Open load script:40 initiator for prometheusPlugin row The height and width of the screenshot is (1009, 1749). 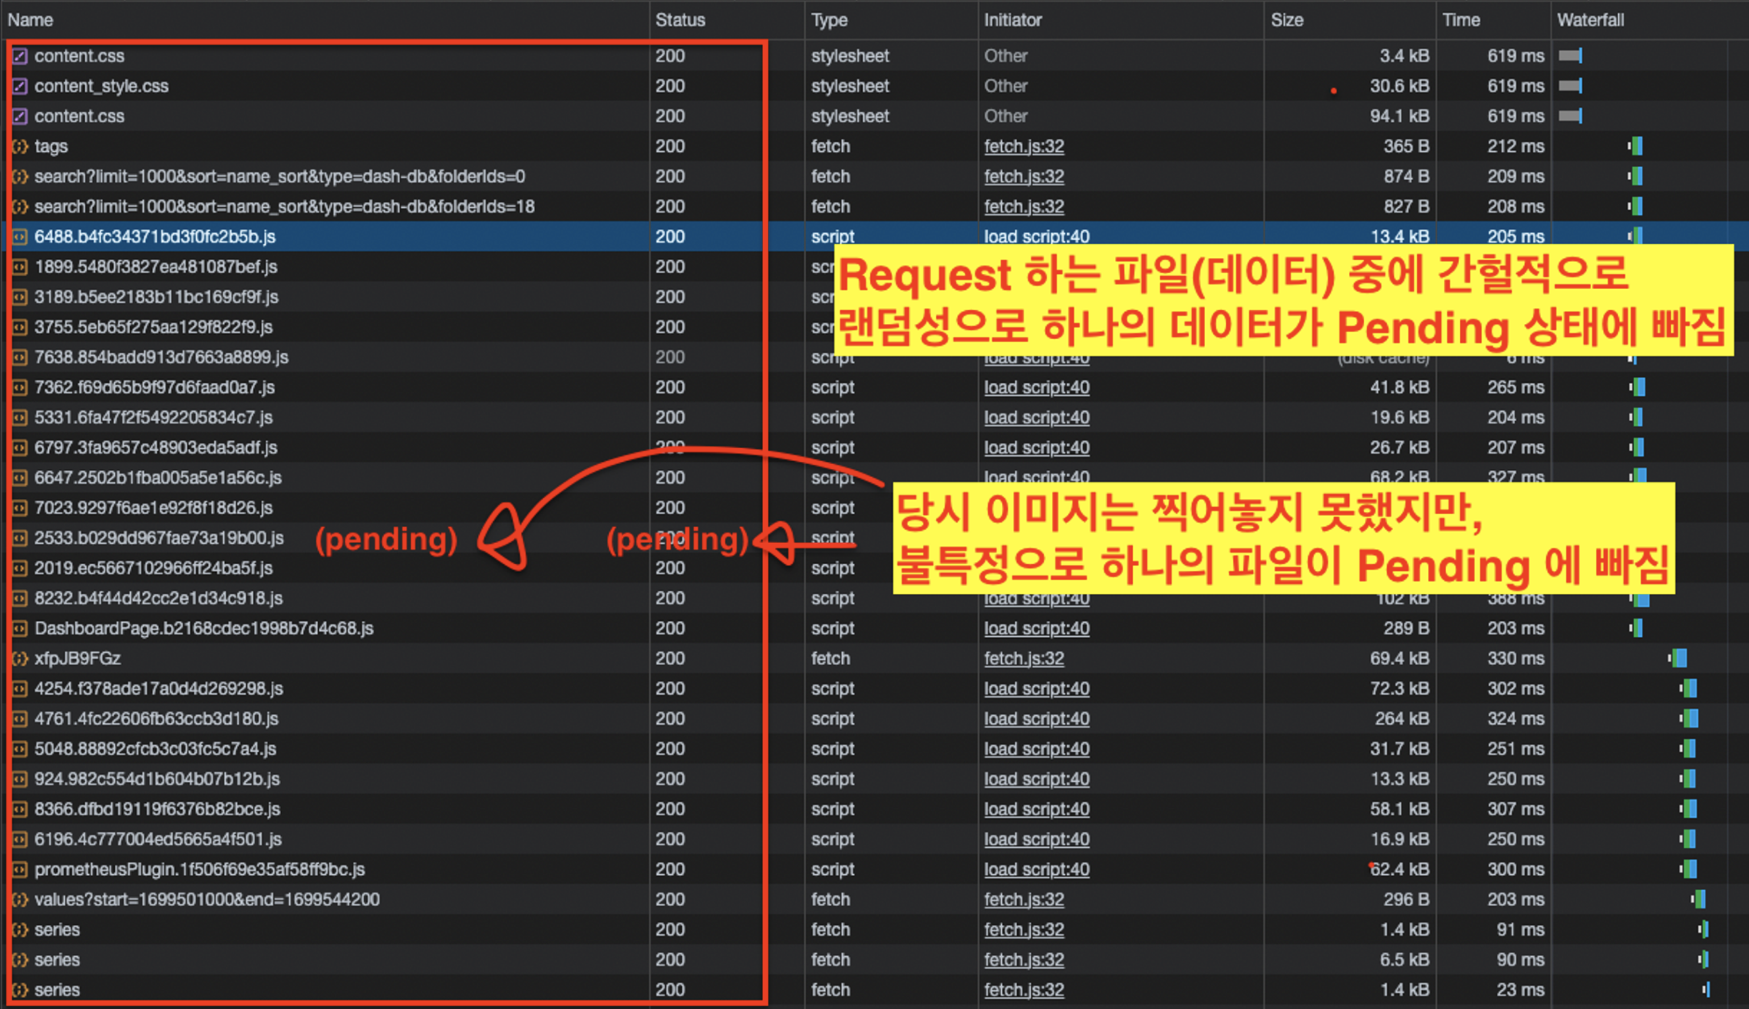tap(1036, 869)
